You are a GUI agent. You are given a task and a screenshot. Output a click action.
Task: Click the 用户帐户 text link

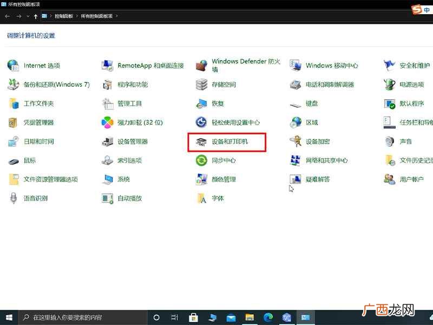(x=412, y=179)
